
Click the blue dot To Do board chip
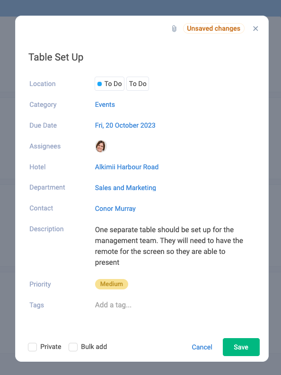click(x=110, y=84)
